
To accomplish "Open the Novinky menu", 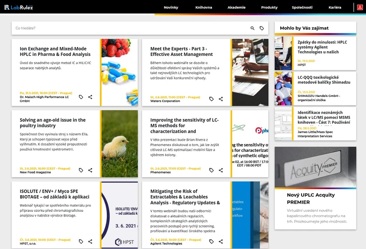I will tap(171, 8).
